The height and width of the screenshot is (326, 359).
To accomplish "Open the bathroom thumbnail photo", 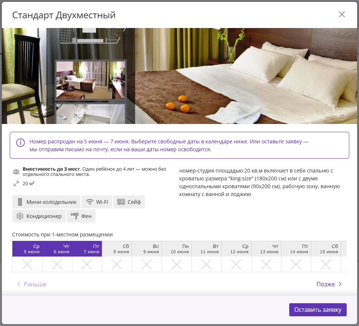I will click(91, 114).
